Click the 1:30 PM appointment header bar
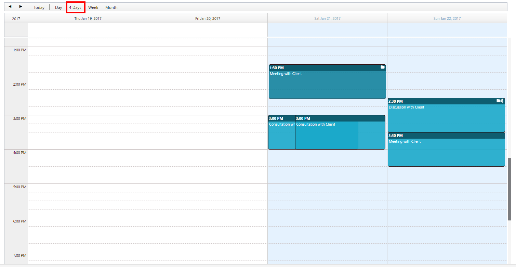The image size is (516, 267). click(327, 67)
